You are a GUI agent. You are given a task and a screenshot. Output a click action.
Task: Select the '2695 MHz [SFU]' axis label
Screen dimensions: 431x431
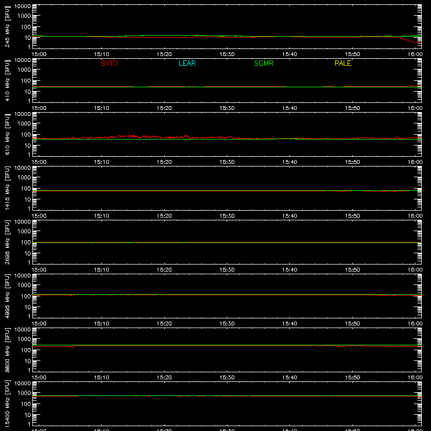(7, 242)
